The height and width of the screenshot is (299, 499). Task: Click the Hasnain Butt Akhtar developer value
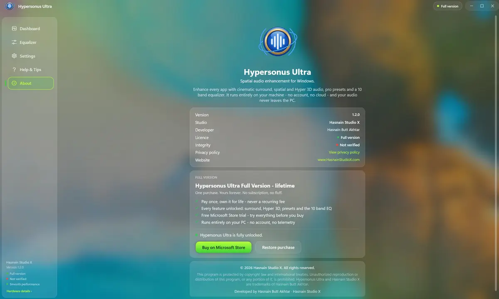(343, 130)
